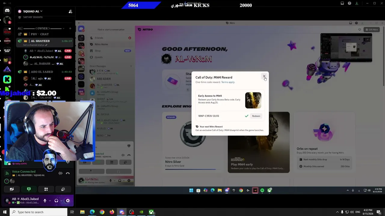This screenshot has height=216, width=385.
Task: Open Quests in the shared Discord window
Action: (x=111, y=57)
